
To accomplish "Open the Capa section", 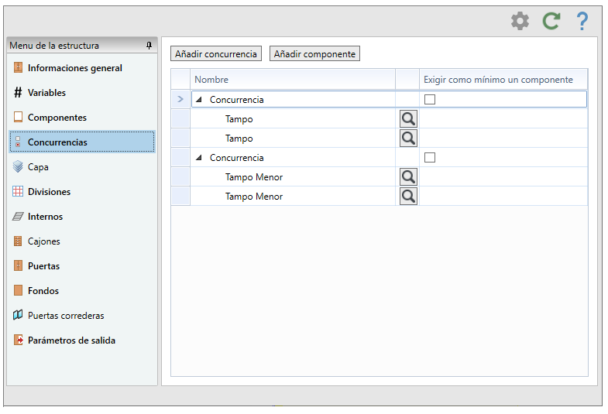I will (82, 167).
